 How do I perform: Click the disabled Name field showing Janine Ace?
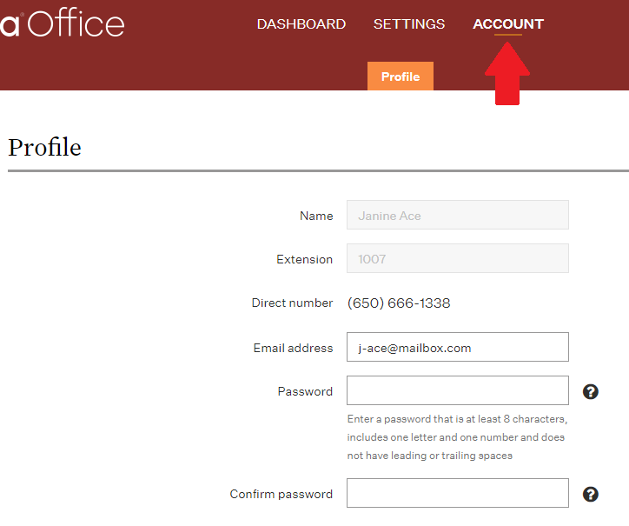[x=458, y=215]
